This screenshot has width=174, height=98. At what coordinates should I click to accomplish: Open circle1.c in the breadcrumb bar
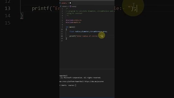tap(65, 7)
